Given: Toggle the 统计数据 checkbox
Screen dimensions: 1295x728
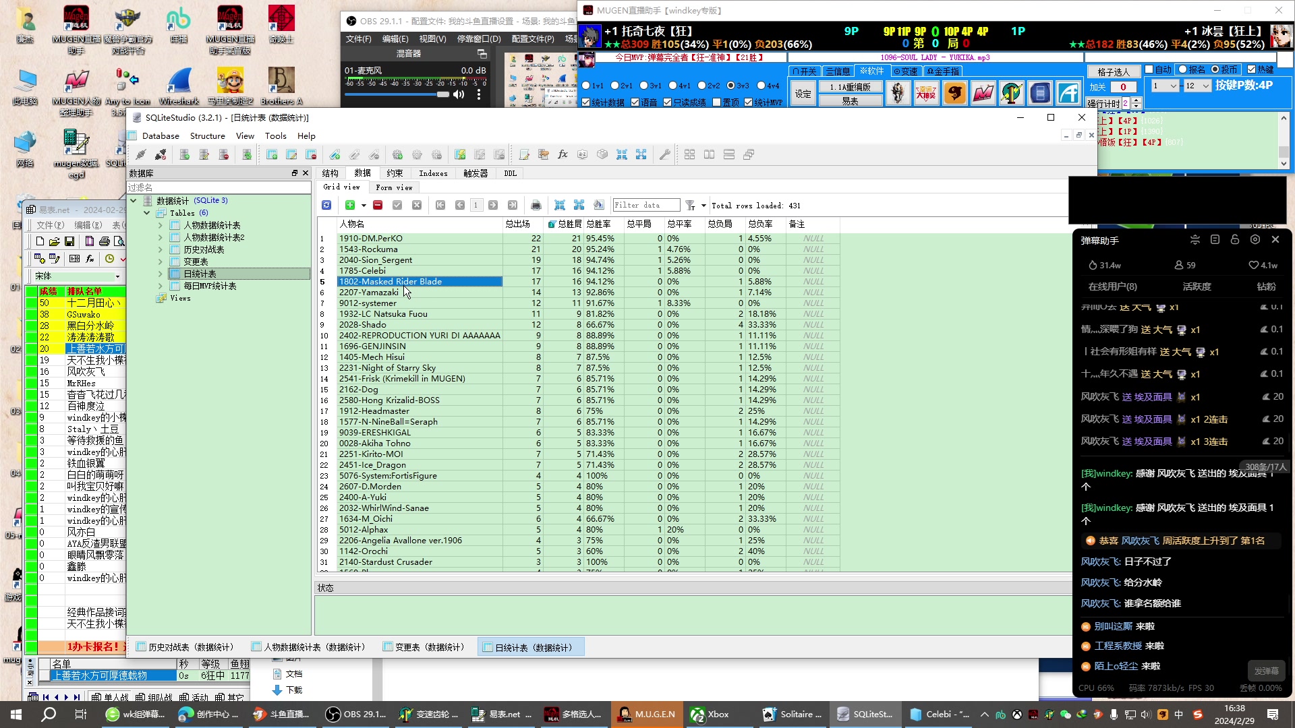Looking at the screenshot, I should [586, 102].
